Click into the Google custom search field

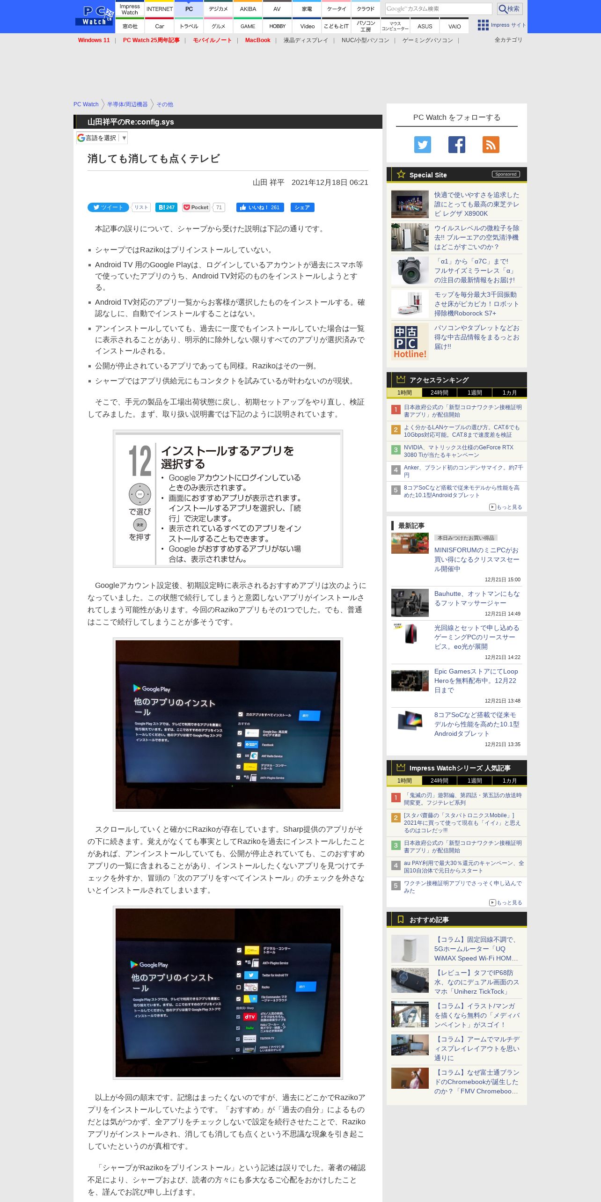point(439,9)
